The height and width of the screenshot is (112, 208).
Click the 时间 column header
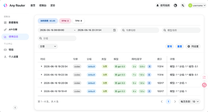click(43, 59)
